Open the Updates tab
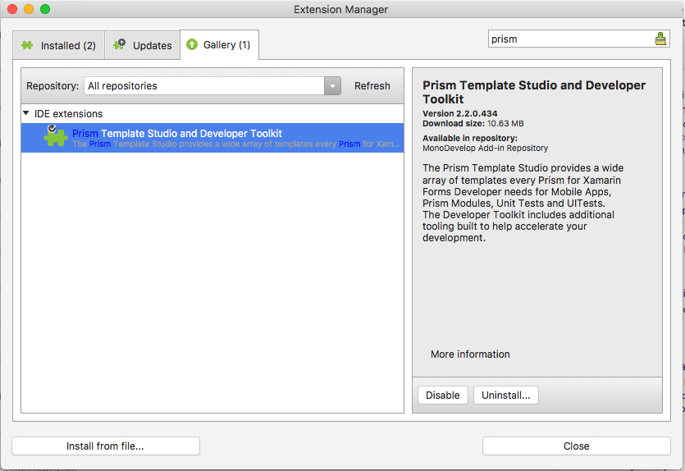This screenshot has width=685, height=471. [x=143, y=45]
